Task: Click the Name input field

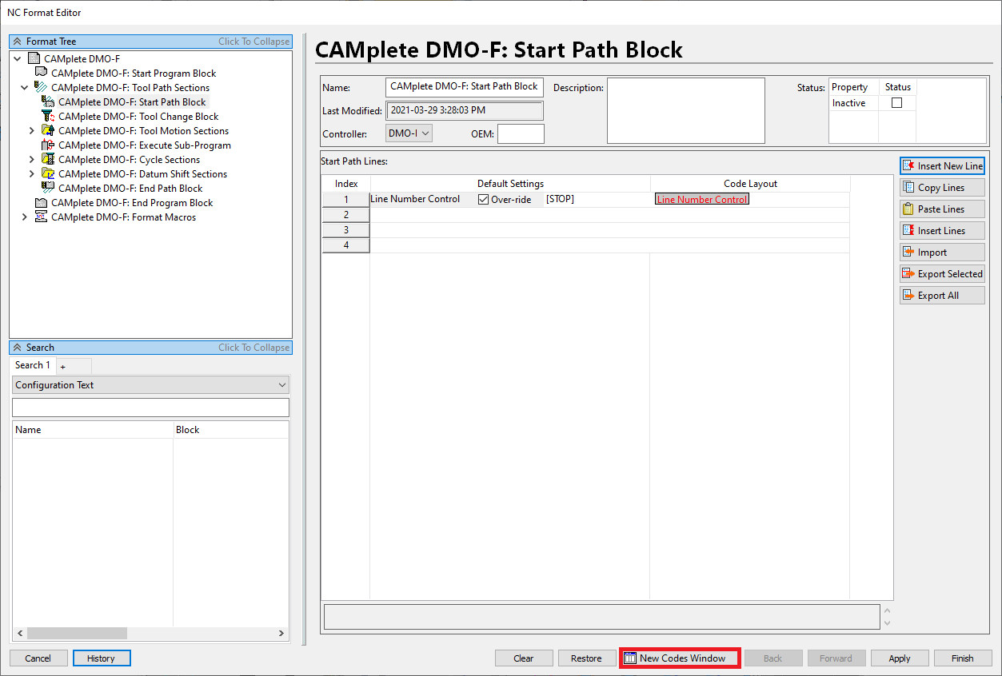Action: click(465, 87)
